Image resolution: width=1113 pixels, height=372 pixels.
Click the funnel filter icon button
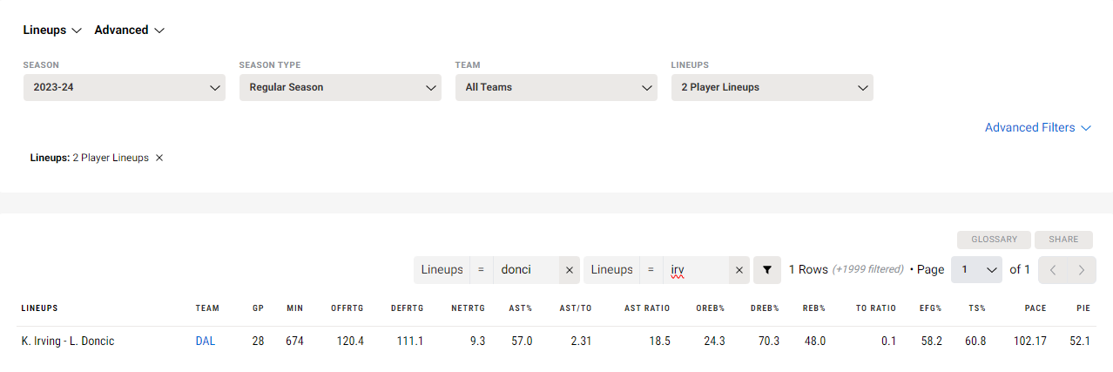766,270
